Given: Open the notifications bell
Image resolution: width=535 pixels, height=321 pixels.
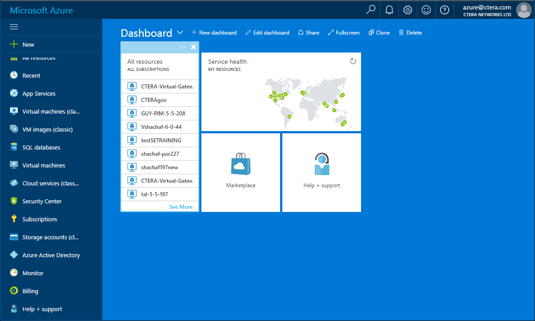Looking at the screenshot, I should (x=389, y=10).
